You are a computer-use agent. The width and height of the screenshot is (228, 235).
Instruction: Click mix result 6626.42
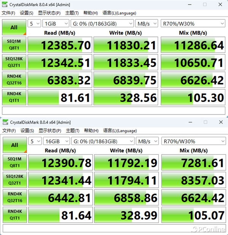193,80
